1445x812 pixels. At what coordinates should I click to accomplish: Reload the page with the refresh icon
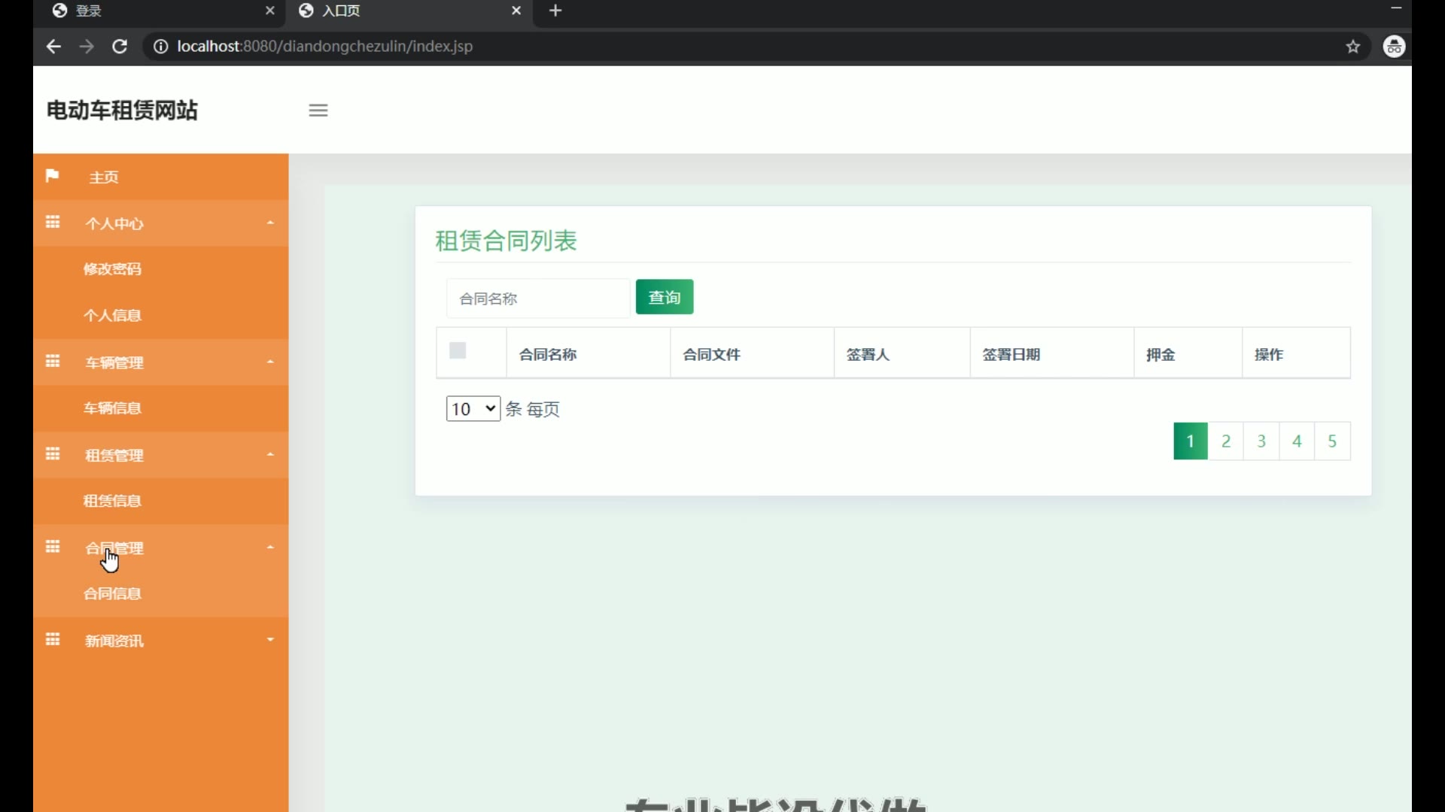[120, 47]
